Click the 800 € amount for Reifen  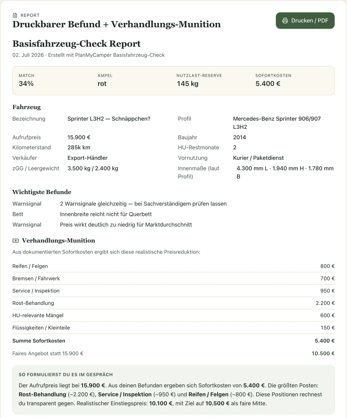click(x=327, y=266)
